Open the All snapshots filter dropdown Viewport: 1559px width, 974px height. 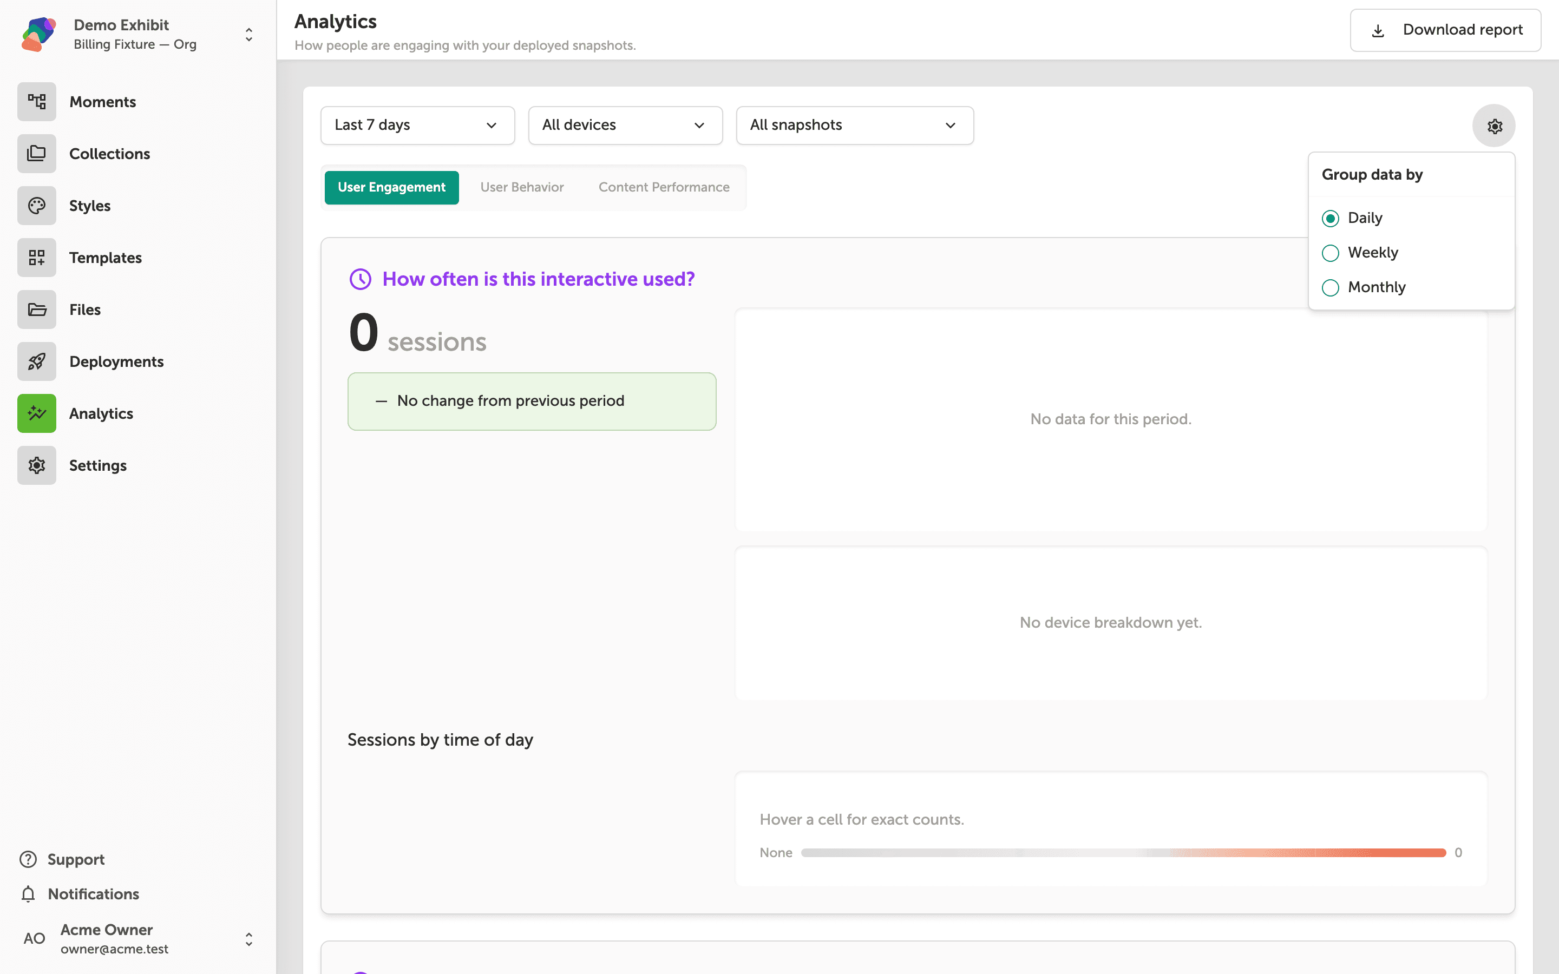point(854,126)
